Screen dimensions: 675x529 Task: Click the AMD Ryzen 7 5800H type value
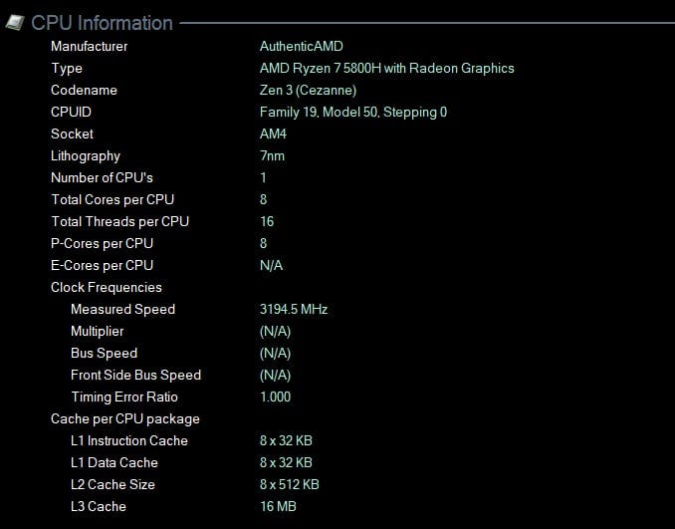click(x=386, y=68)
